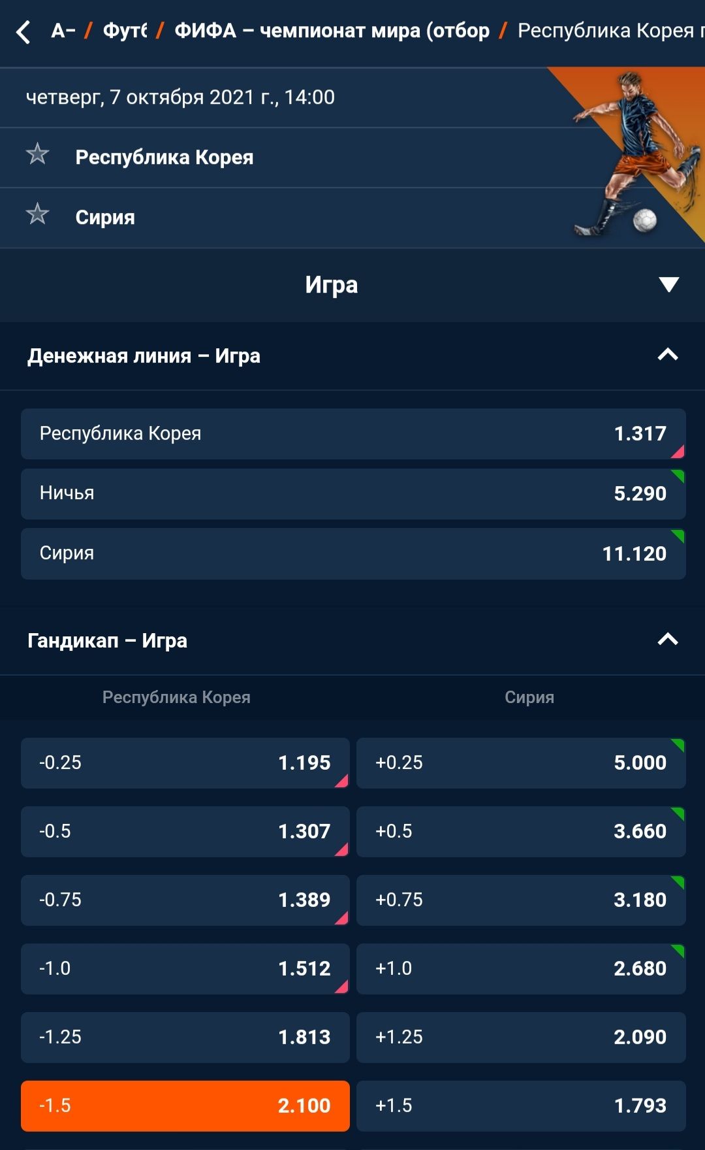The height and width of the screenshot is (1150, 705).
Task: Select Ничья odds 5.290
Action: tap(353, 494)
